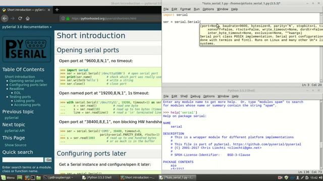Close the Short introduction browser tab

[x=49, y=10]
